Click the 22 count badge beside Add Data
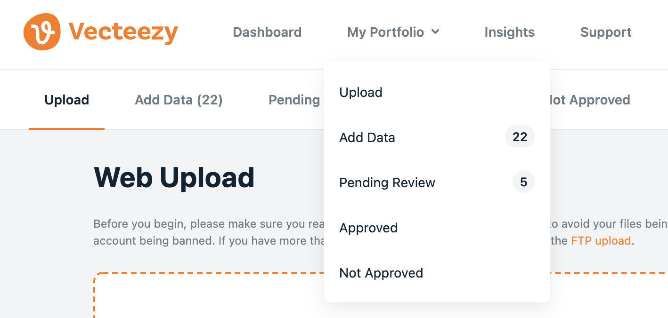 click(520, 137)
